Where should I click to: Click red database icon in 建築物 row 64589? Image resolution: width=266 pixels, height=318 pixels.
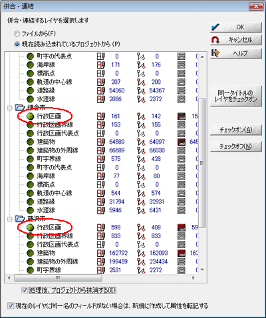pyautogui.click(x=182, y=142)
